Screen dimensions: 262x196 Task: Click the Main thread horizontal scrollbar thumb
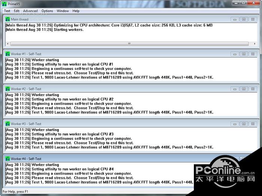[x=130, y=44]
